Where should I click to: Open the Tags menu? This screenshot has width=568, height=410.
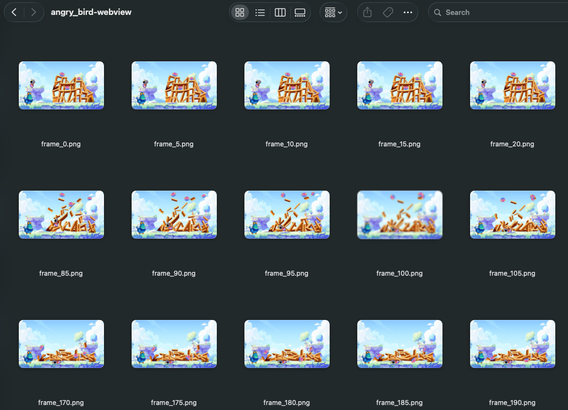click(387, 12)
